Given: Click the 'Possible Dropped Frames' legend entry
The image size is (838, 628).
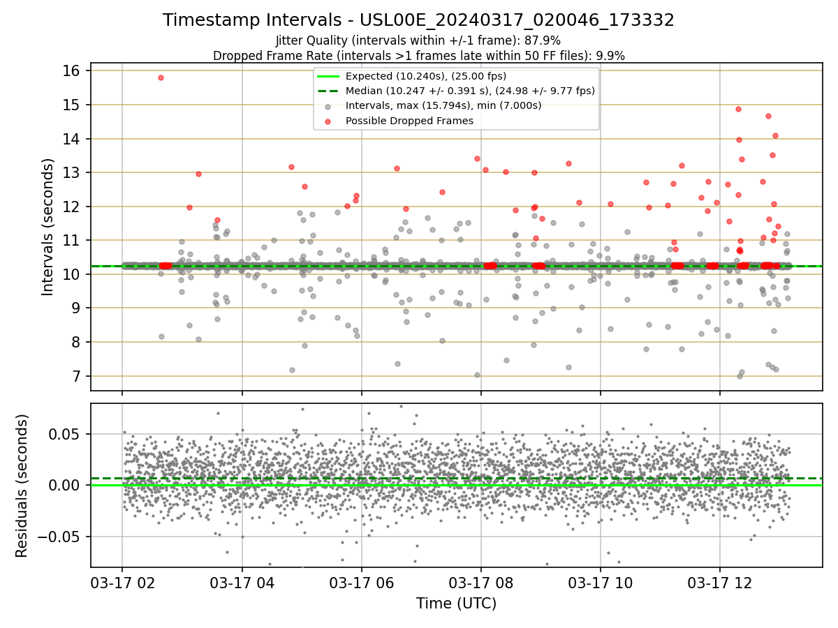Looking at the screenshot, I should (x=409, y=121).
